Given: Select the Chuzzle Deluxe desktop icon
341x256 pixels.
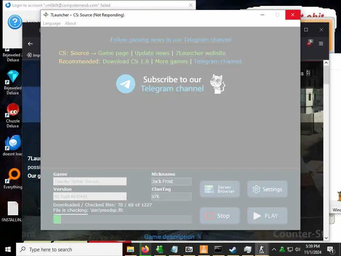Looking at the screenshot, I should pos(13,115).
